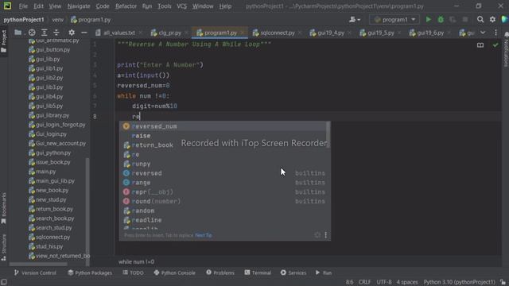Open Search Everywhere magnifier icon
This screenshot has height=286, width=509.
coord(480,20)
